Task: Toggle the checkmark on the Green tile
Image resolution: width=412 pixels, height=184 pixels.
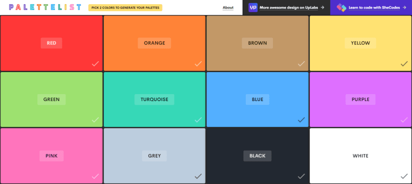Action: [96, 120]
